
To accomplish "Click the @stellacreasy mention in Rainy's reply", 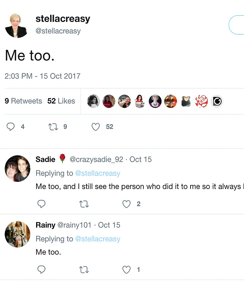I will pos(98,239).
